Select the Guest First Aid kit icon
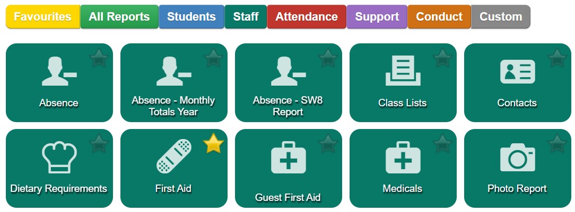This screenshot has height=212, width=575. pos(288,157)
